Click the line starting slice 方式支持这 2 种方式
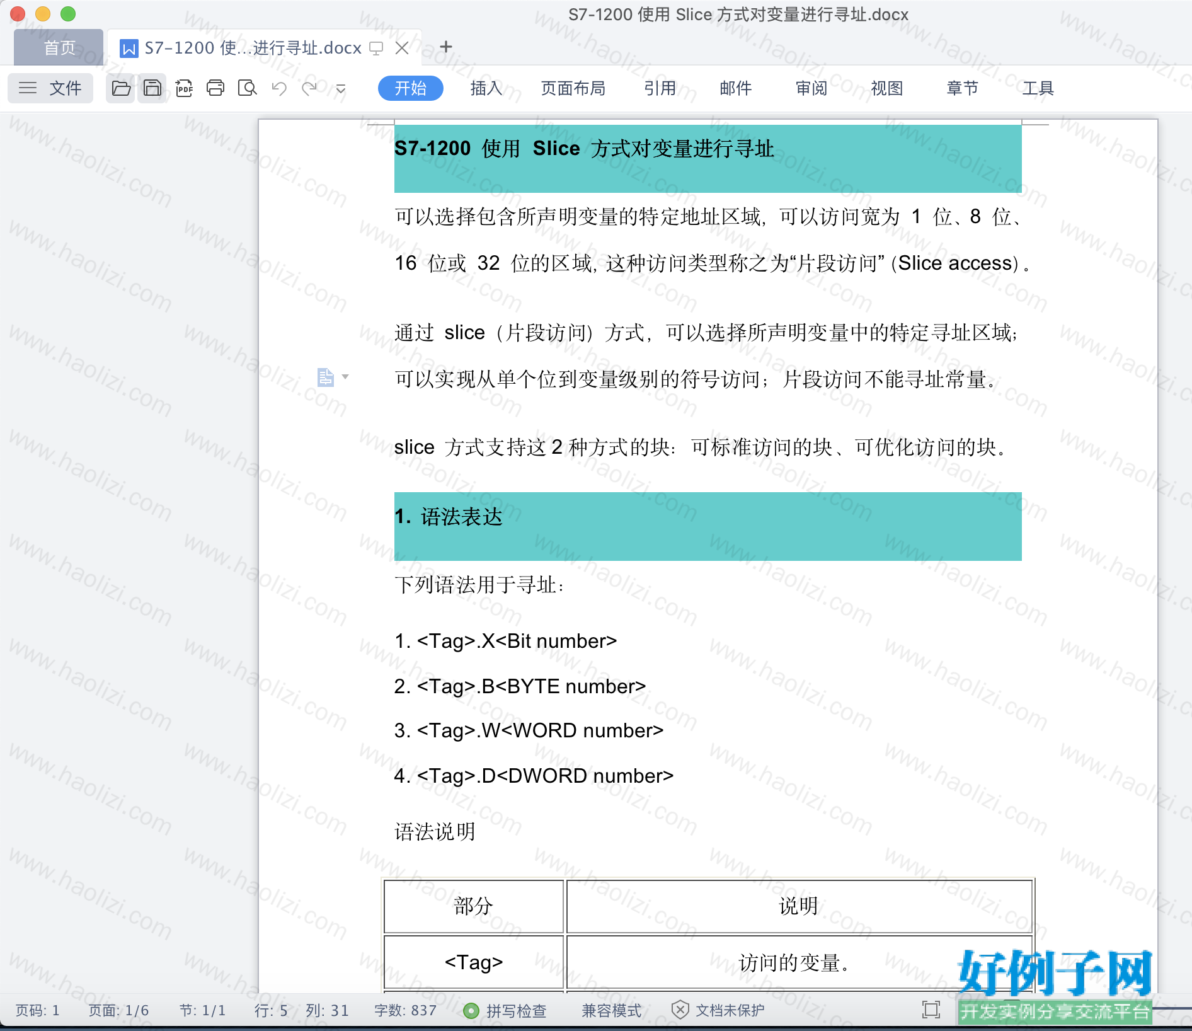1192x1031 pixels. pyautogui.click(x=701, y=447)
